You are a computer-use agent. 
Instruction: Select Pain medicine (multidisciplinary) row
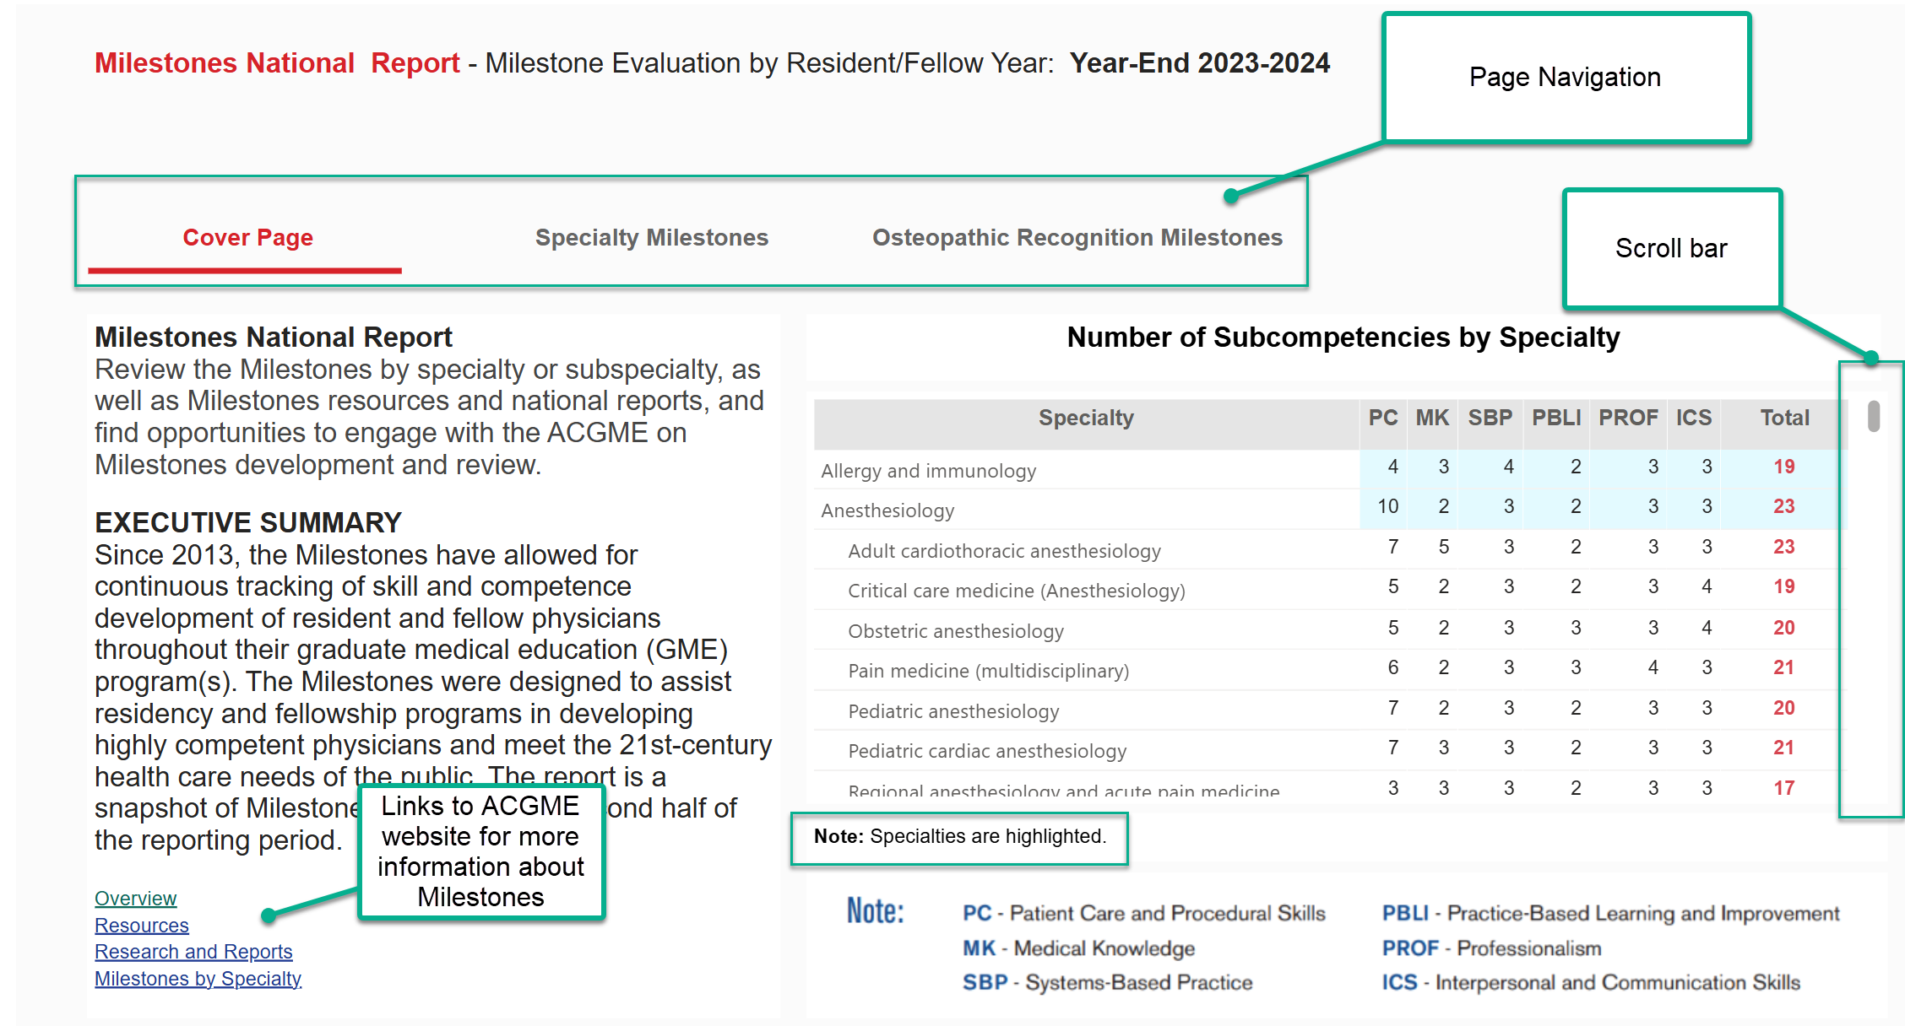pos(1330,669)
